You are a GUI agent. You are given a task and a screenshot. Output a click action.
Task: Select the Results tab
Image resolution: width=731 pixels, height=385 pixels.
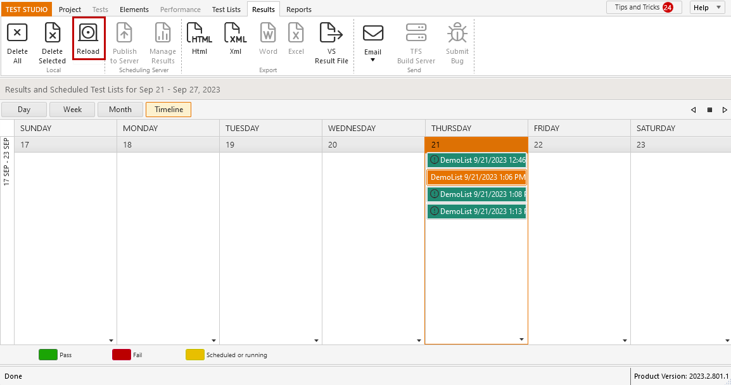264,9
